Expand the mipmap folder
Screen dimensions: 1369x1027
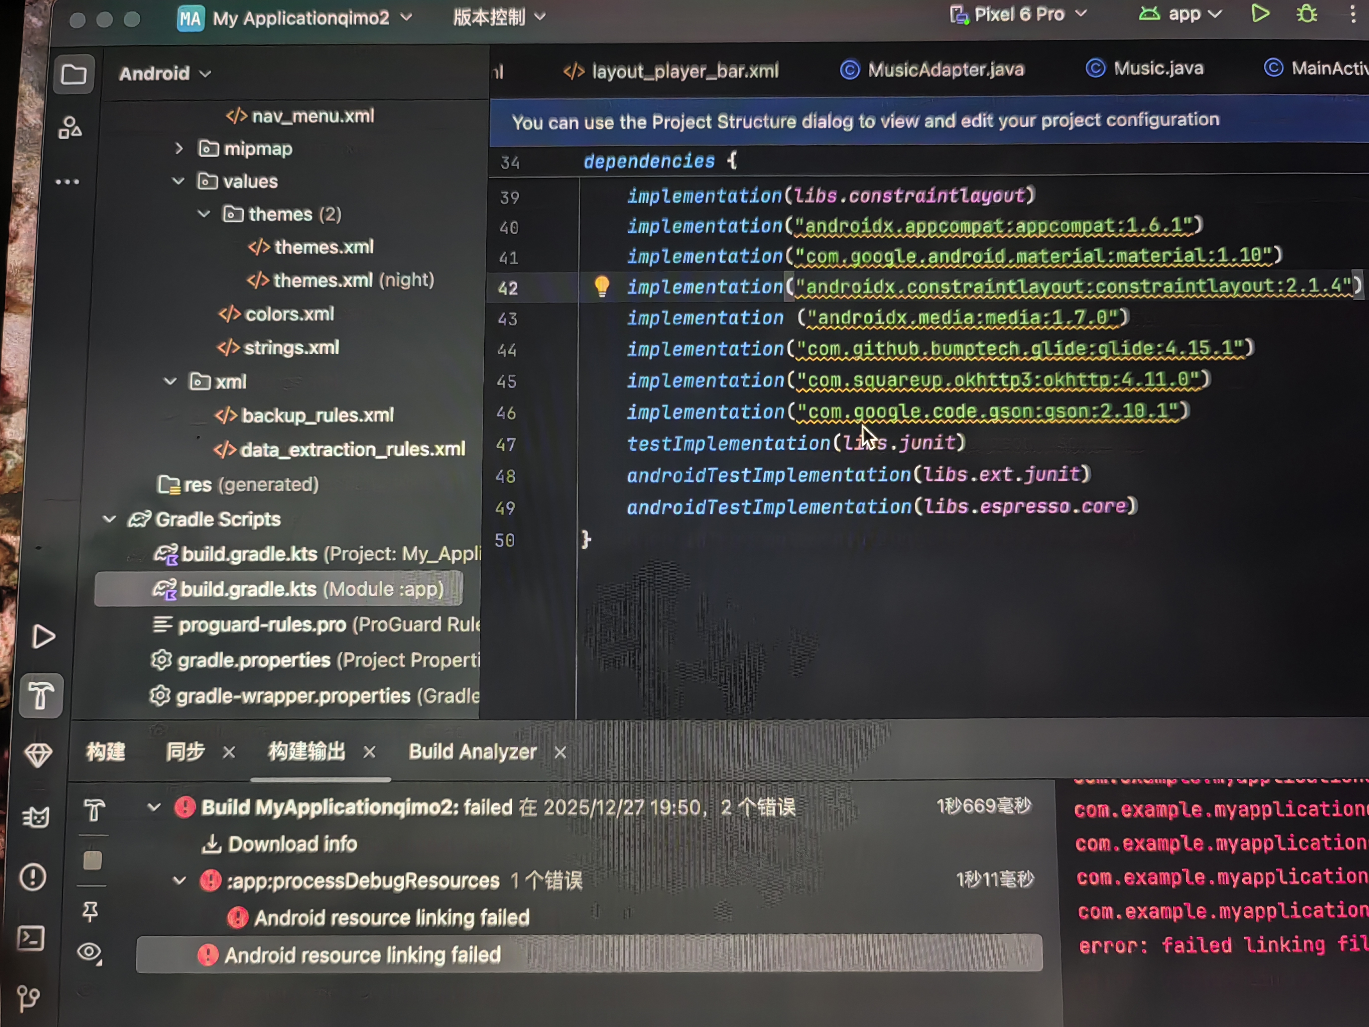[x=179, y=148]
